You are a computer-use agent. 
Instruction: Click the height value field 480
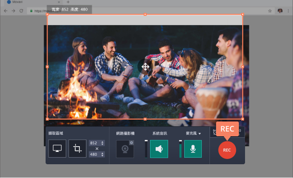(x=95, y=154)
